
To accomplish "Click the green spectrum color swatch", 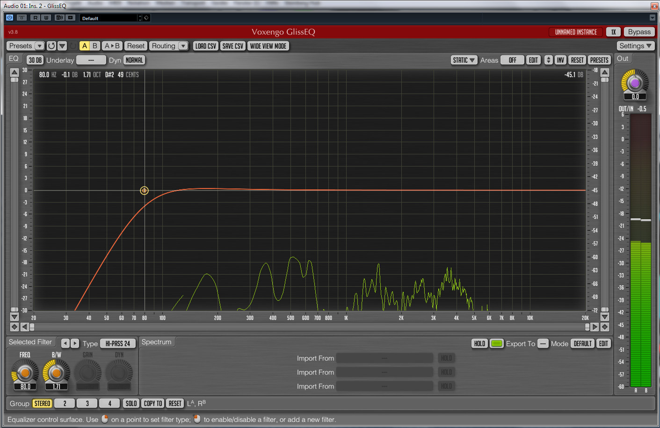I will (497, 343).
